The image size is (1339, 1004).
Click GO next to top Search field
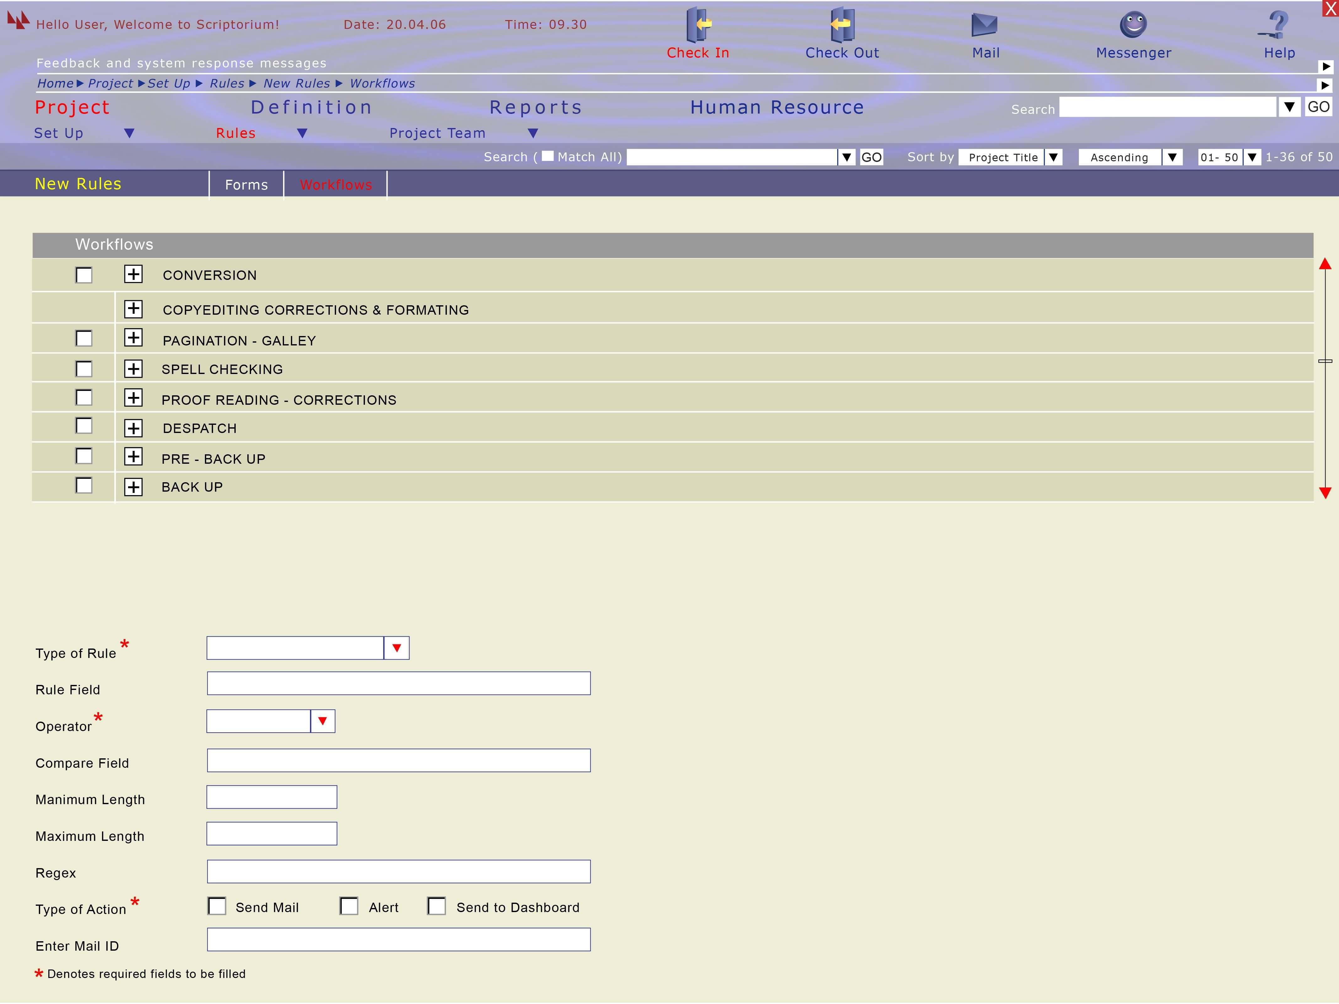1318,107
